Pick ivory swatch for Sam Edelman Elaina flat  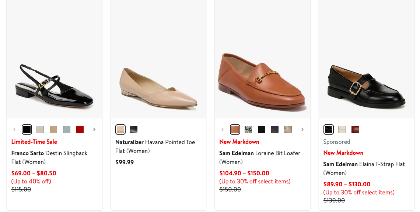click(342, 129)
